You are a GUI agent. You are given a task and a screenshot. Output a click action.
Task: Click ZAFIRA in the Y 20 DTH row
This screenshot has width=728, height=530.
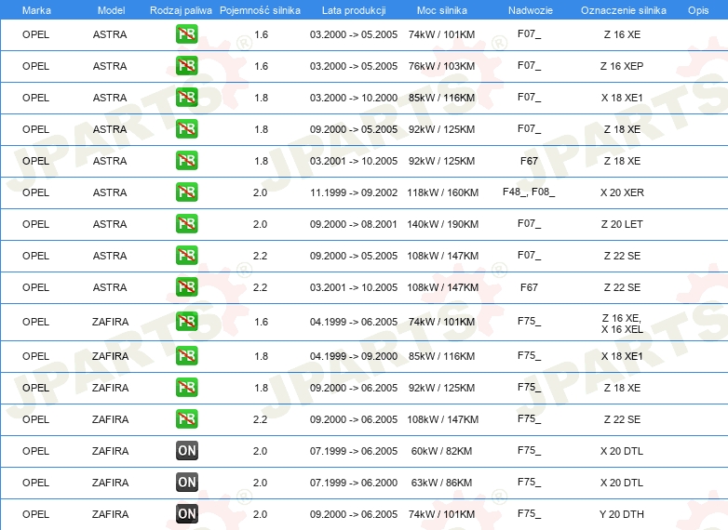(x=110, y=514)
